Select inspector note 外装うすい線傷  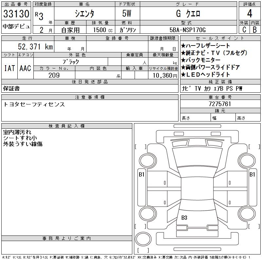click(x=23, y=144)
